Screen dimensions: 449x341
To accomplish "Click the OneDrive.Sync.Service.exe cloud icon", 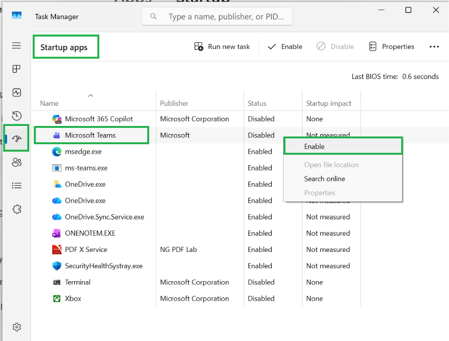I will pyautogui.click(x=57, y=217).
